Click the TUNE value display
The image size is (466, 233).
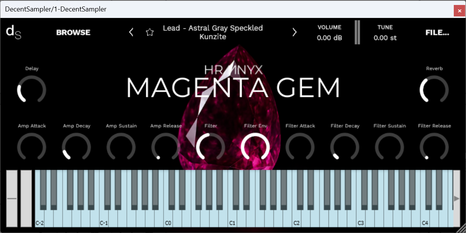(385, 37)
